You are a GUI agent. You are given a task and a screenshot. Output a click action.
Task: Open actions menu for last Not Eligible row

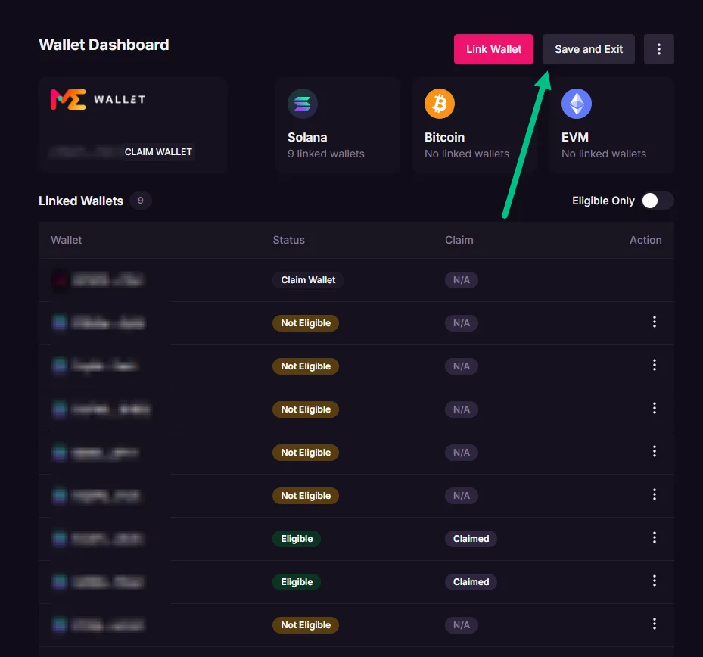[654, 624]
